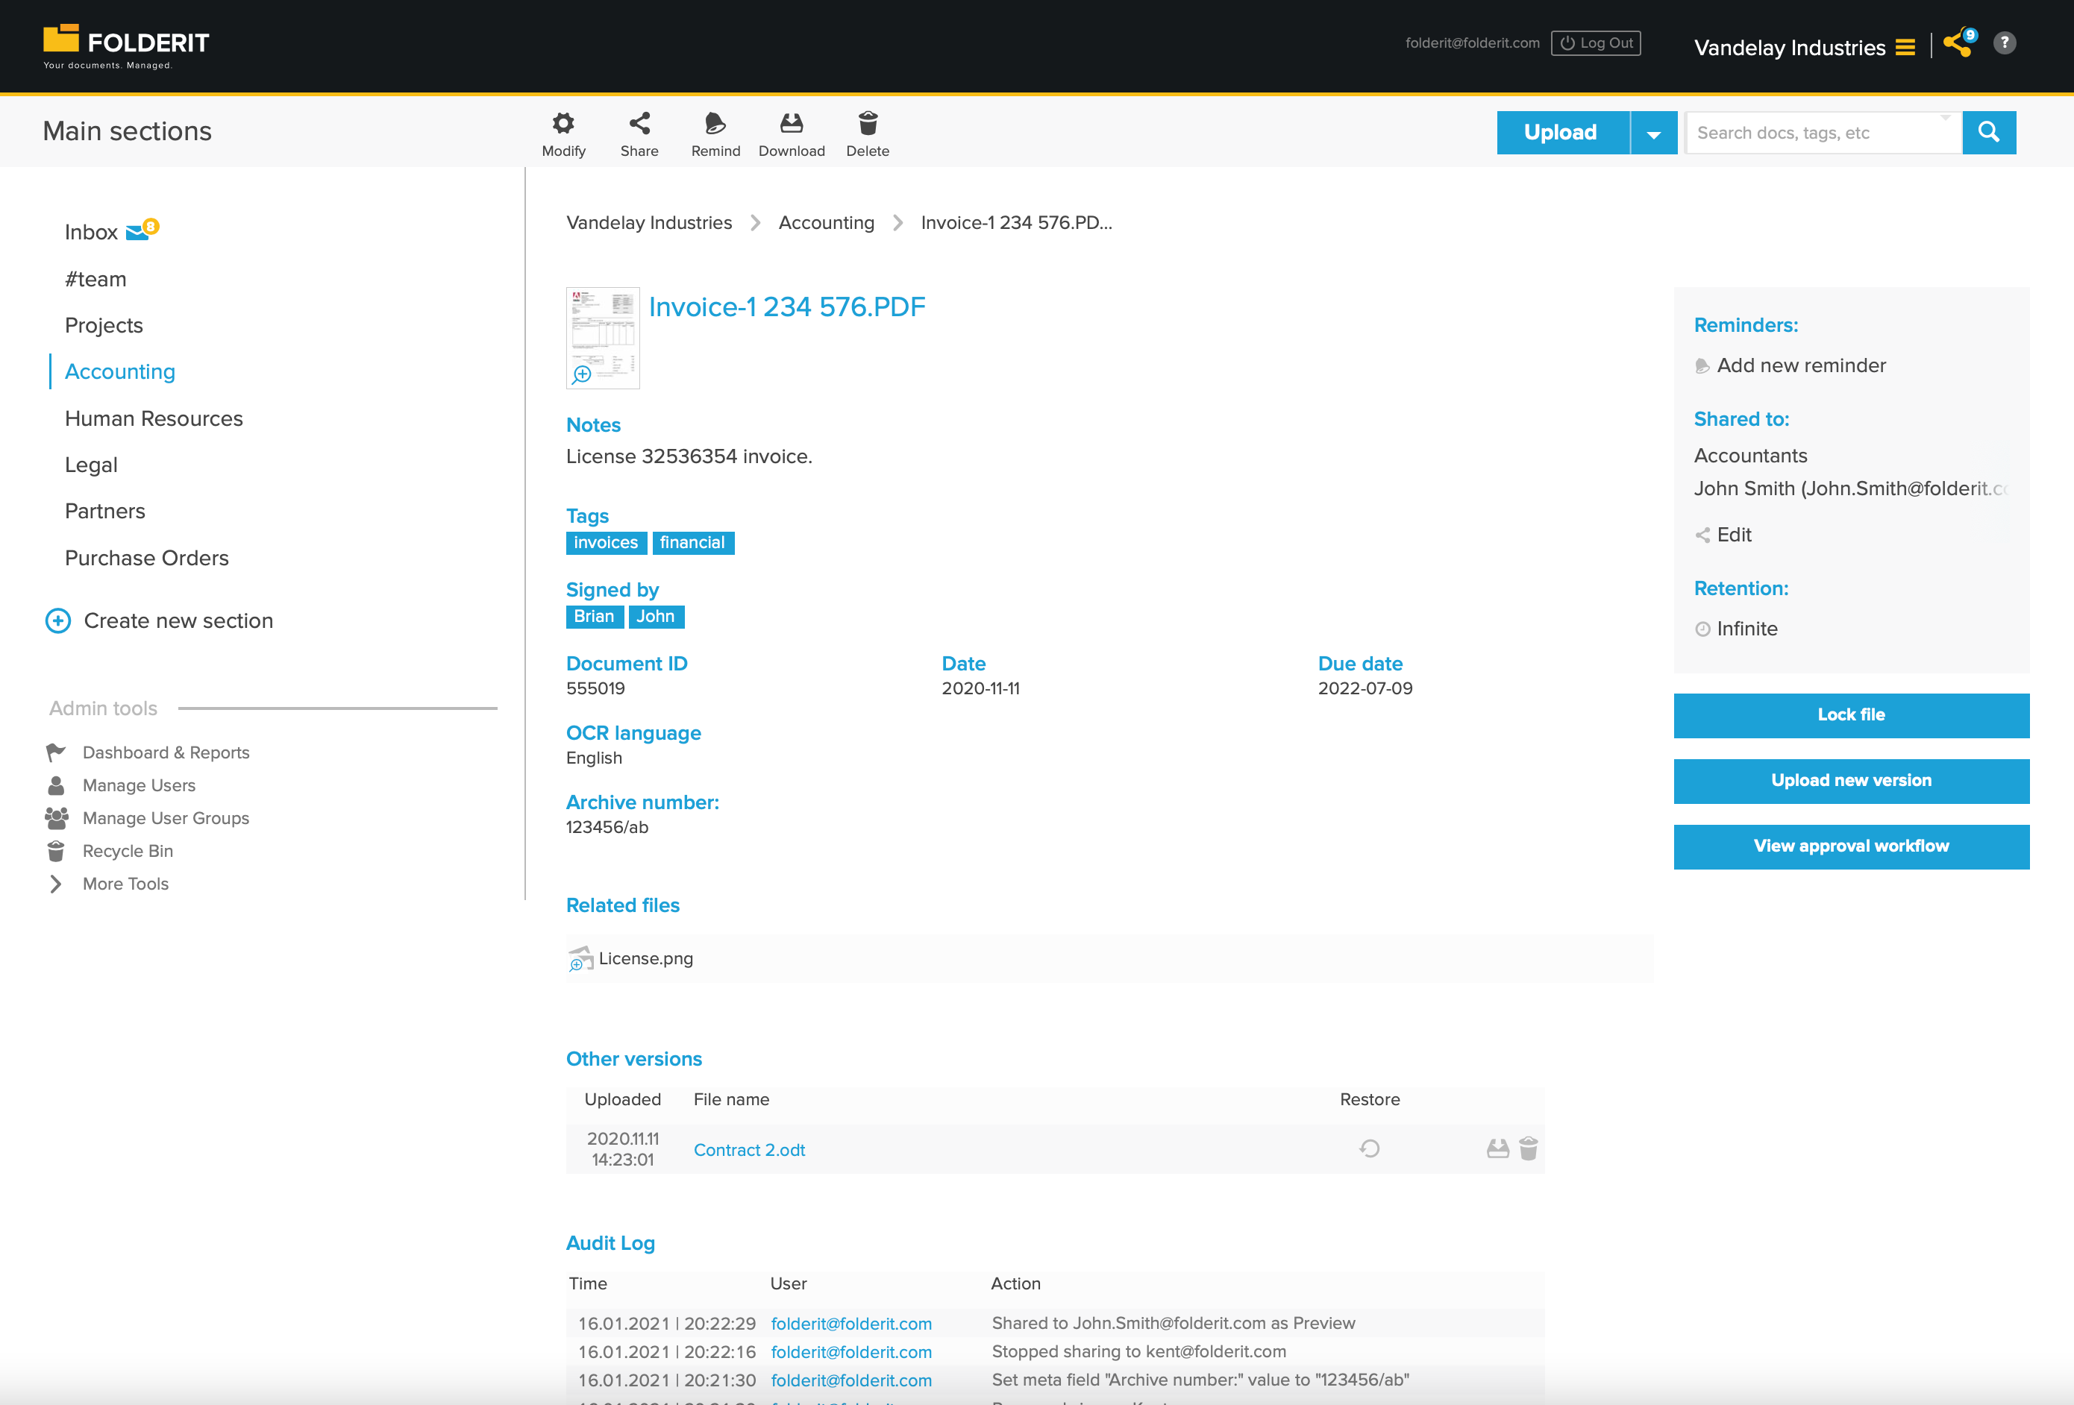Click the search magnifier button

coord(1988,132)
